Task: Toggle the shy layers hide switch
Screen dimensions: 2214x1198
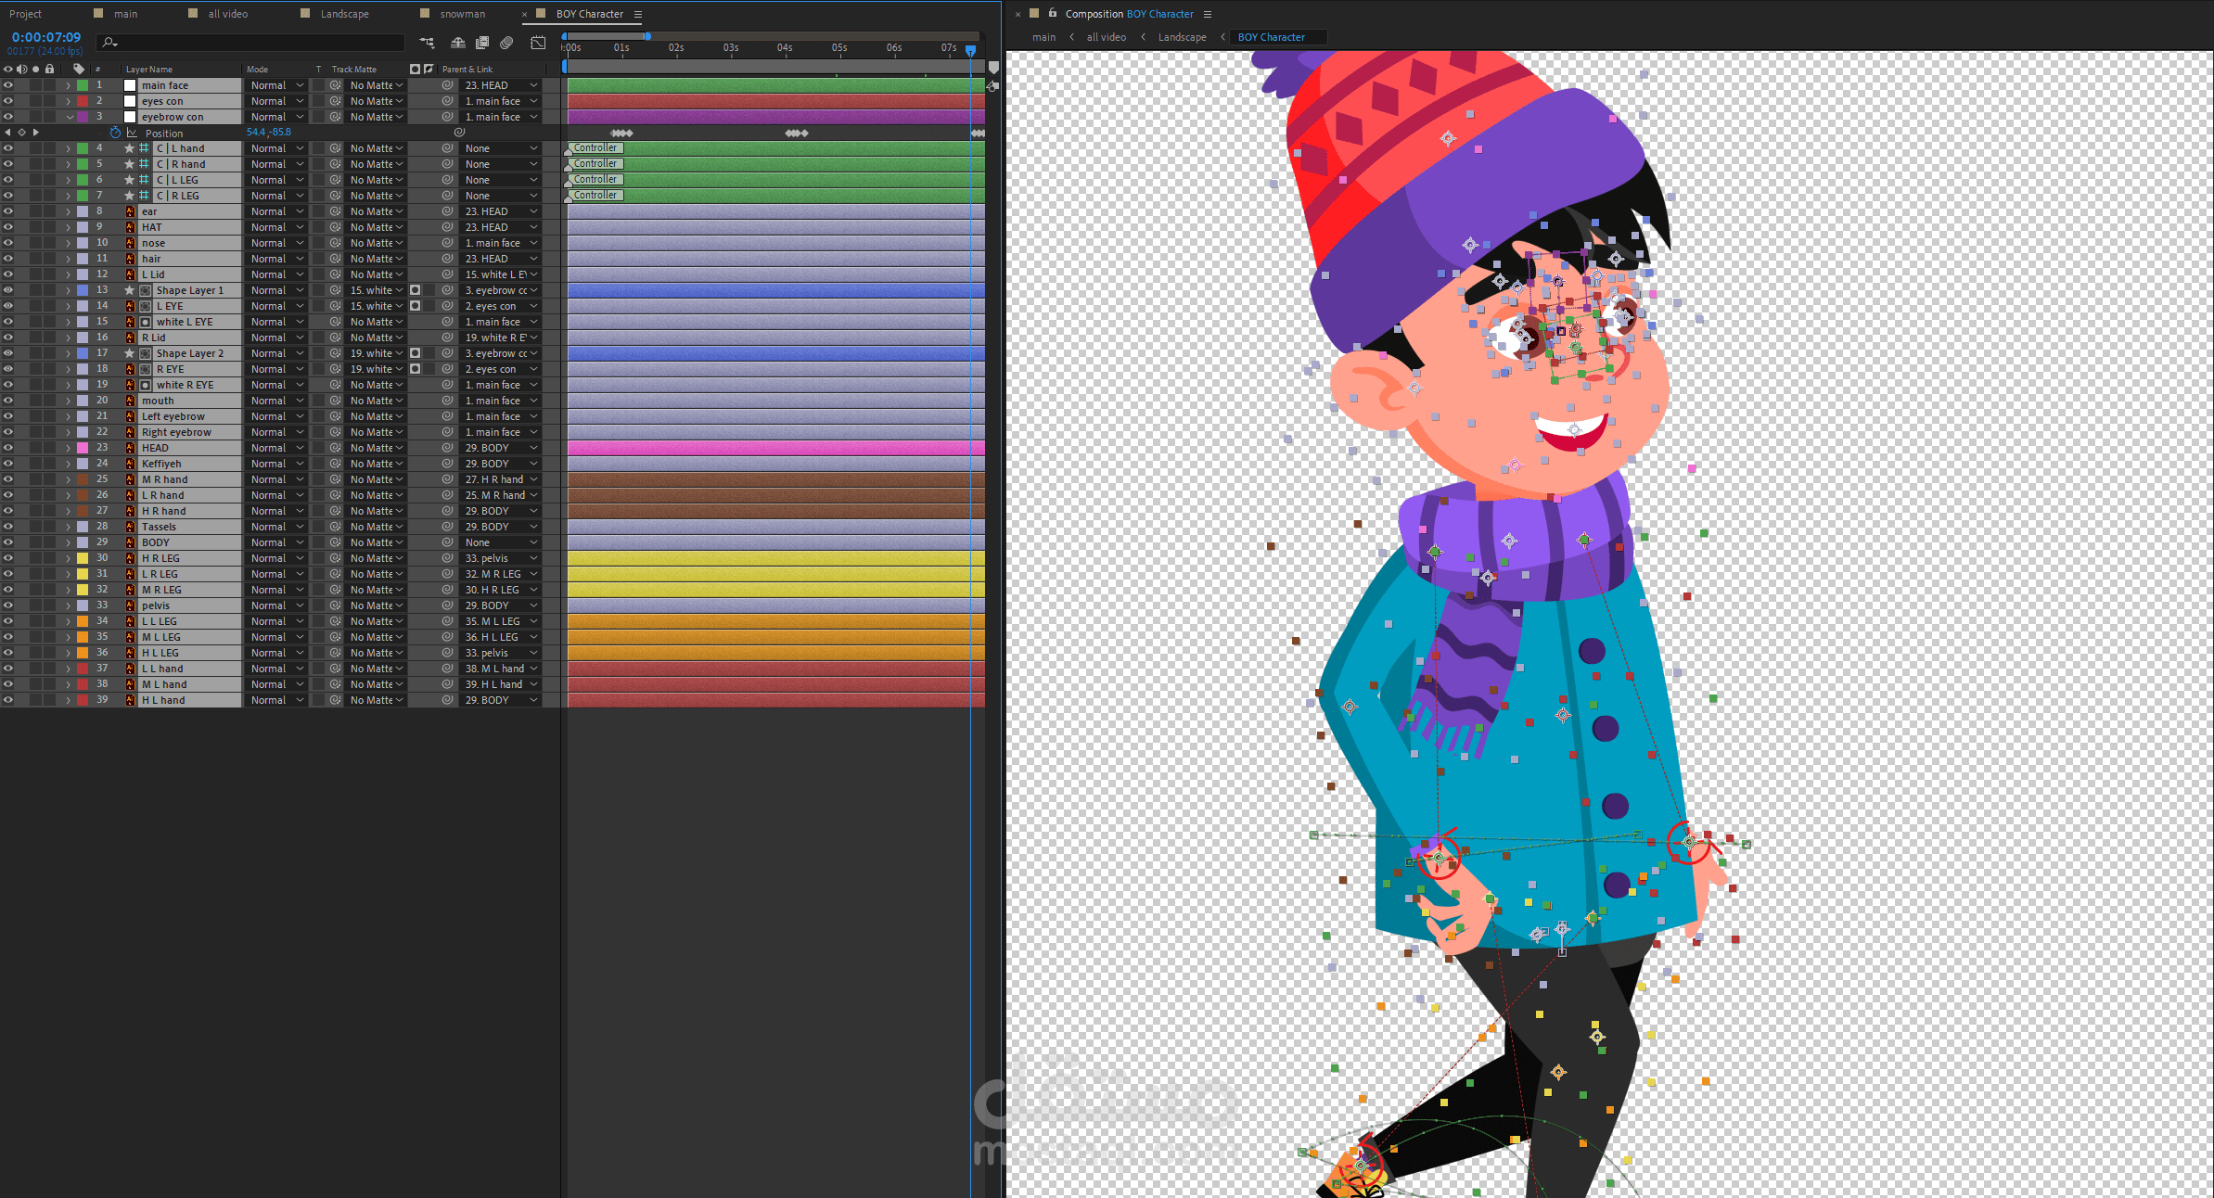Action: point(458,43)
